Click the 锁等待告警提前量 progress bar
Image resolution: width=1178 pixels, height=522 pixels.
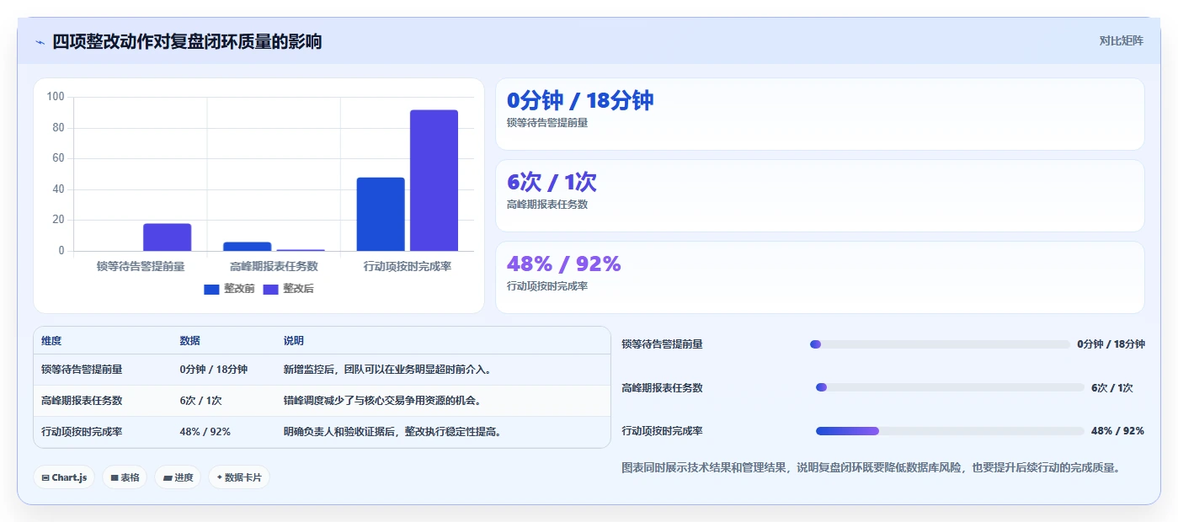point(940,344)
